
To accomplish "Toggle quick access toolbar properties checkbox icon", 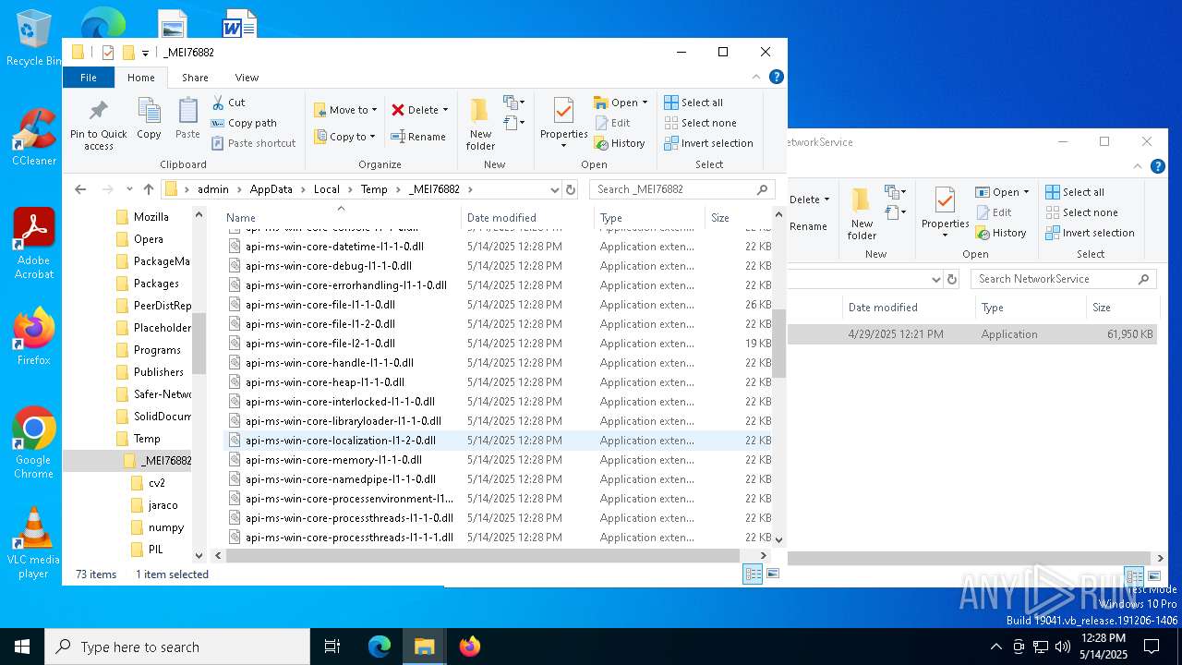I will click(108, 53).
